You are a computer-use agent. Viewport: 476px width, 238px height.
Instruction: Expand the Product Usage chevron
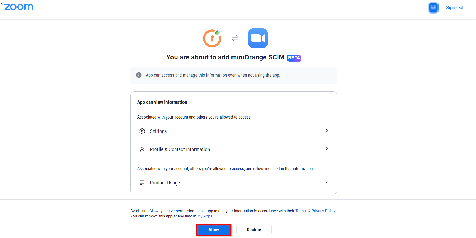(x=326, y=182)
